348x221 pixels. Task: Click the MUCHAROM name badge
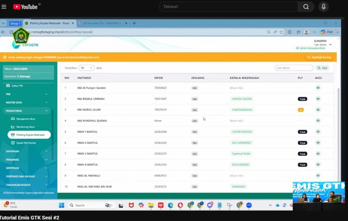tap(240, 165)
